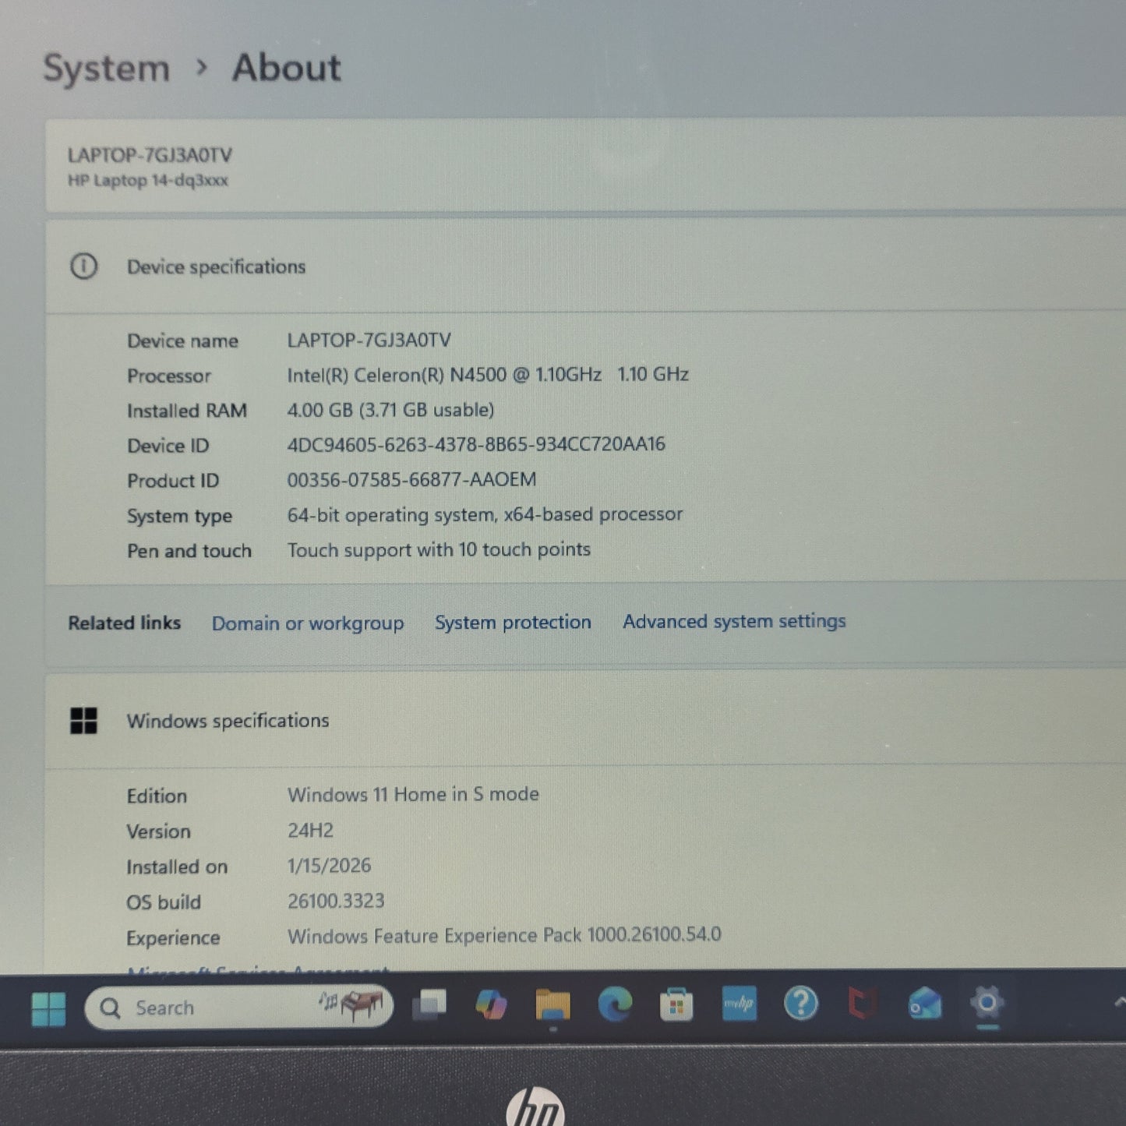Viewport: 1126px width, 1126px height.
Task: Open System protection settings
Action: (512, 622)
